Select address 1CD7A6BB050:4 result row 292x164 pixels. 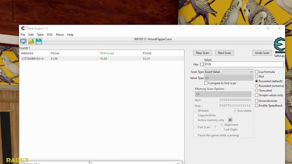(102, 59)
